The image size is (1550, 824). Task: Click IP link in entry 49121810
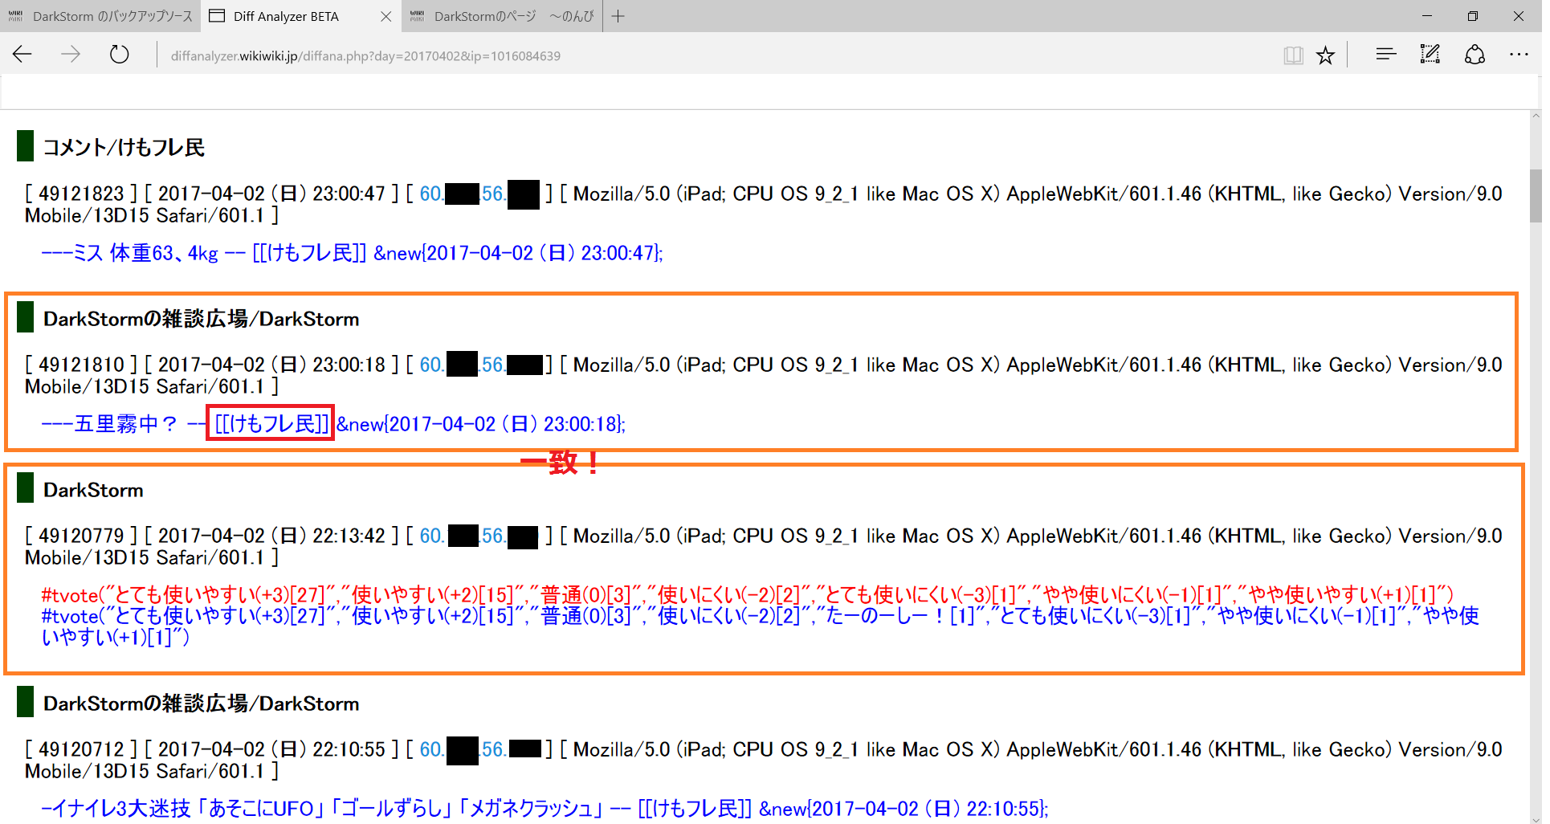(x=481, y=365)
